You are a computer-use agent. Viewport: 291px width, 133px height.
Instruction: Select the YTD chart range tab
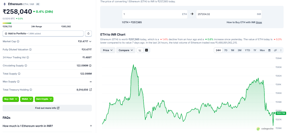pos(247,50)
